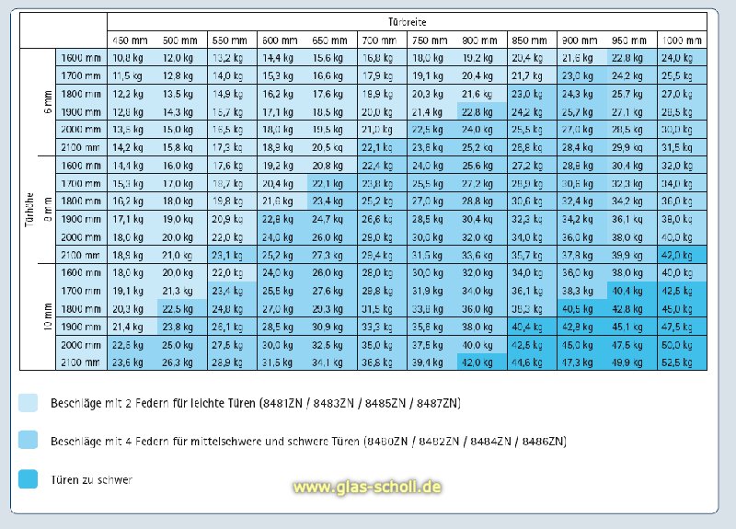Click the 'Beschläge mit 2 Federn' legend text
Screen dimensions: 736x529
[x=257, y=404]
